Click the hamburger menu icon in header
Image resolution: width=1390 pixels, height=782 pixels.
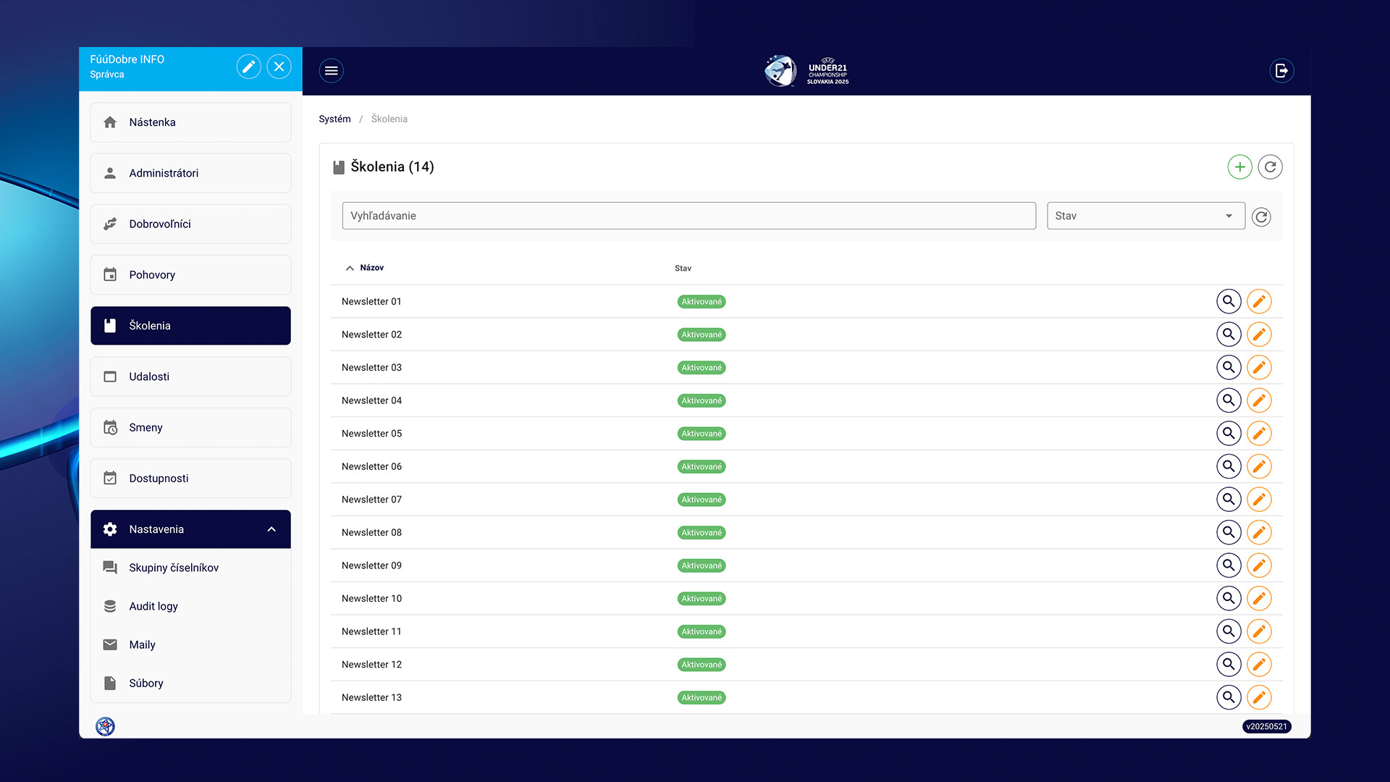331,70
